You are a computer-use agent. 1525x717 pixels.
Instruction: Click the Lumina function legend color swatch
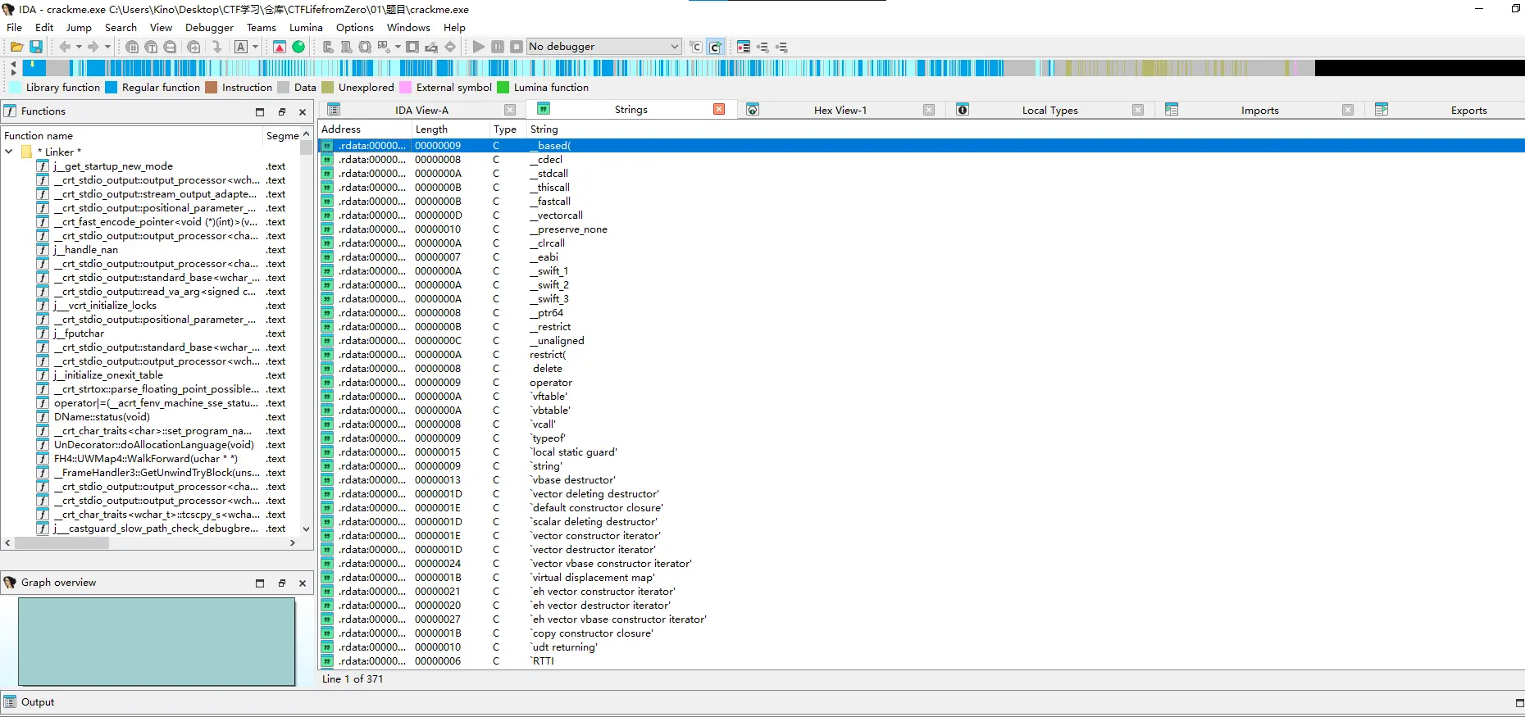(503, 87)
